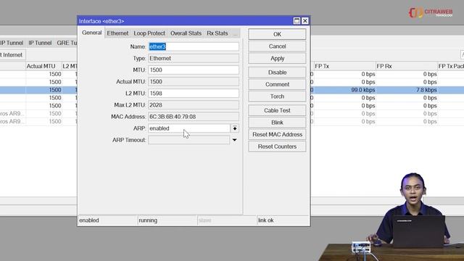The width and height of the screenshot is (464, 261).
Task: Click the Actual MTU field showing 1500
Action: (194, 82)
